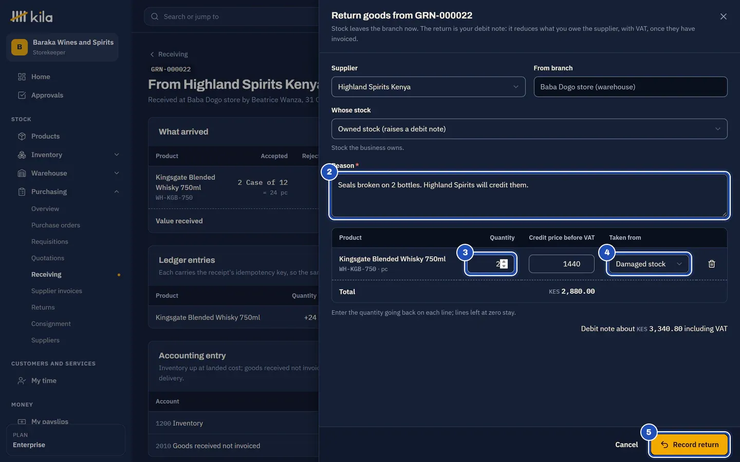Click the 1200 Inventory account row
Screen dimensions: 740x462
point(234,423)
